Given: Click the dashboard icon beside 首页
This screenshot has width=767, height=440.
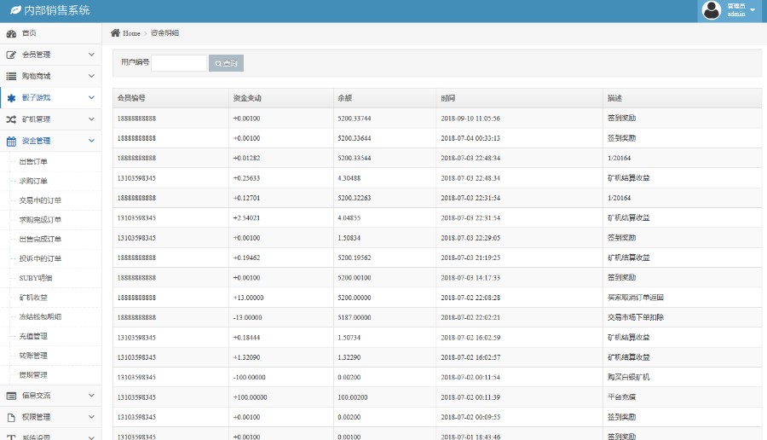Looking at the screenshot, I should [x=11, y=33].
